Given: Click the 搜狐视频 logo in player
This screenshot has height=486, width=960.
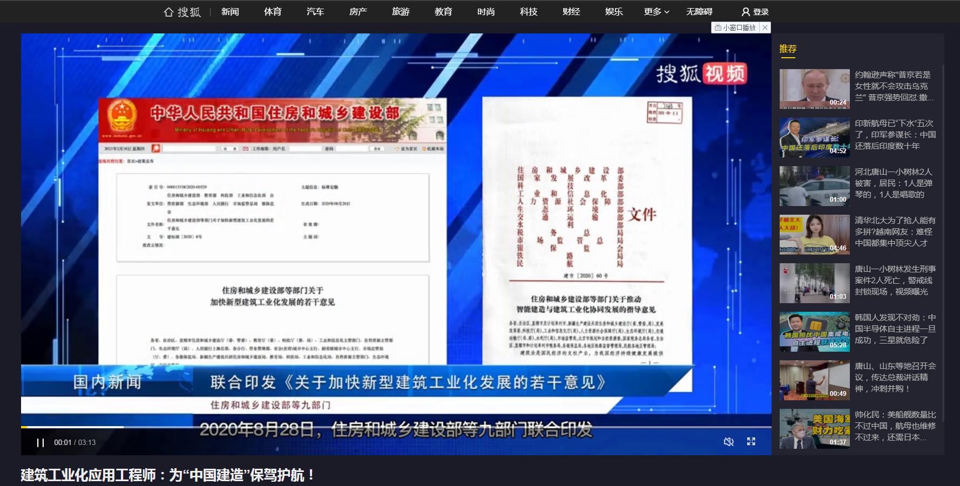Looking at the screenshot, I should (x=701, y=74).
